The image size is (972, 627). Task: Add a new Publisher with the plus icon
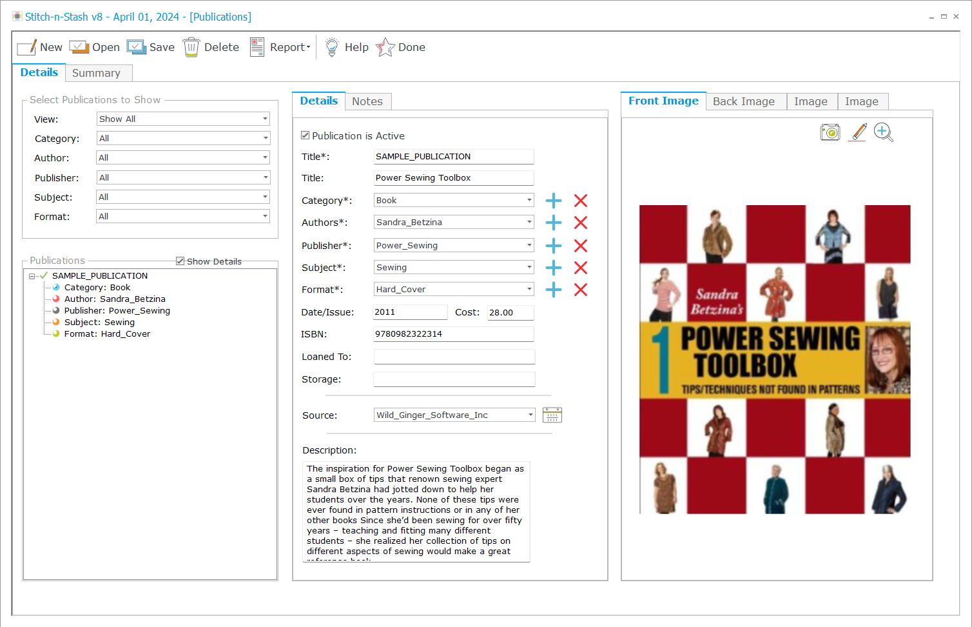554,246
